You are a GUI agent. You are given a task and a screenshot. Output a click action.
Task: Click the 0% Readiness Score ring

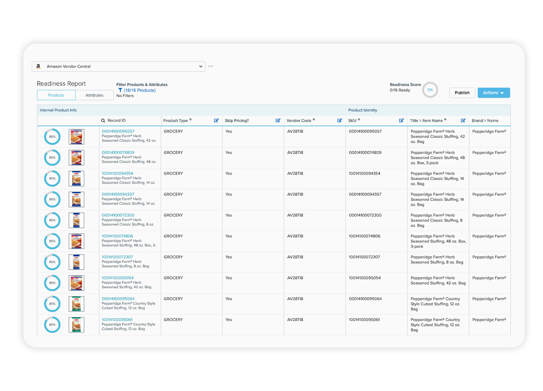click(430, 90)
